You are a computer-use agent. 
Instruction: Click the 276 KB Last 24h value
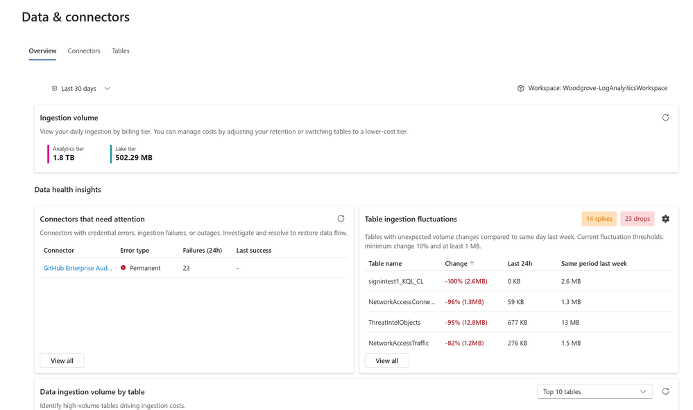tap(517, 343)
